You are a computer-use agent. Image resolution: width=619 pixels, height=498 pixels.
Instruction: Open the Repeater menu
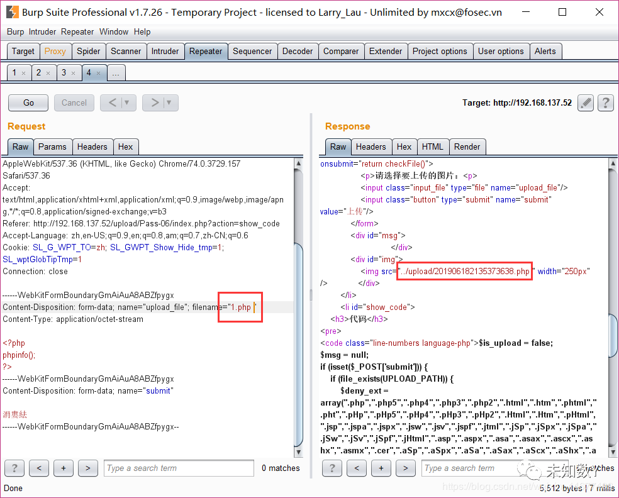(77, 32)
